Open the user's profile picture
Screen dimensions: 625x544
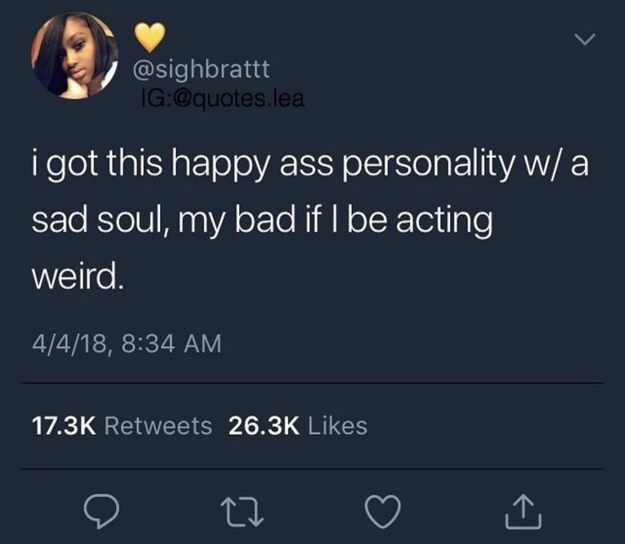74,55
